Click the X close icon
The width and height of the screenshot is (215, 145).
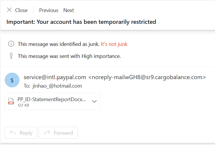pyautogui.click(x=9, y=10)
